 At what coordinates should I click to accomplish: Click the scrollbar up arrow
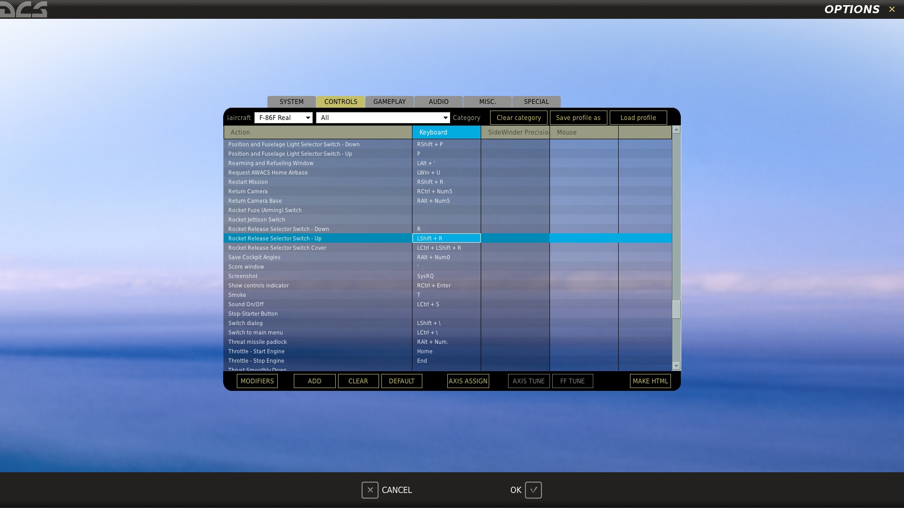676,129
